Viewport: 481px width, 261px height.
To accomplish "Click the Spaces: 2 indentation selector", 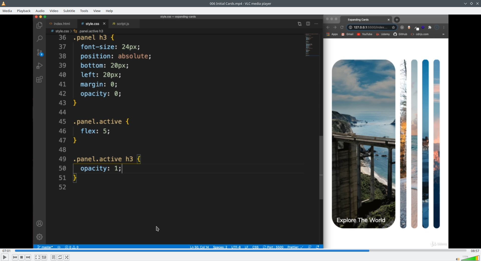I will coord(220,247).
